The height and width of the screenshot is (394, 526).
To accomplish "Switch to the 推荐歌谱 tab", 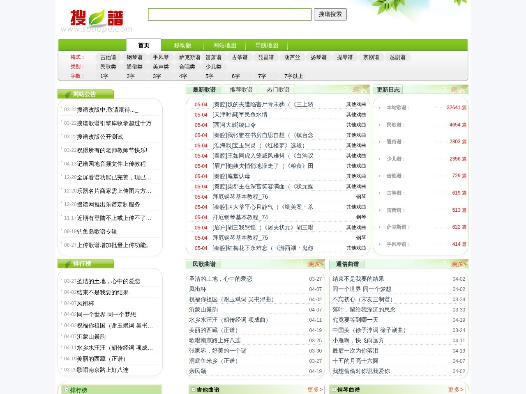I will [x=241, y=89].
